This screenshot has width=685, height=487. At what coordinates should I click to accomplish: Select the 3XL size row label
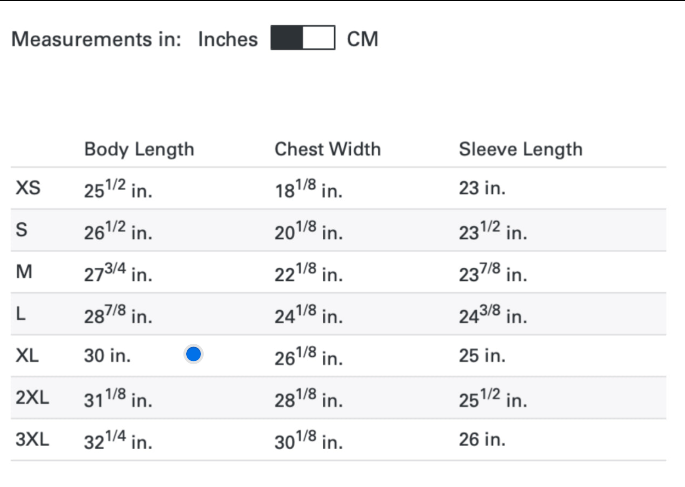pyautogui.click(x=32, y=440)
